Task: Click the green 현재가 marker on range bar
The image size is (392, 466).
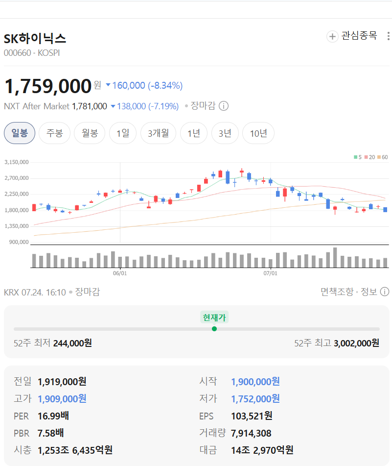Action: click(214, 329)
